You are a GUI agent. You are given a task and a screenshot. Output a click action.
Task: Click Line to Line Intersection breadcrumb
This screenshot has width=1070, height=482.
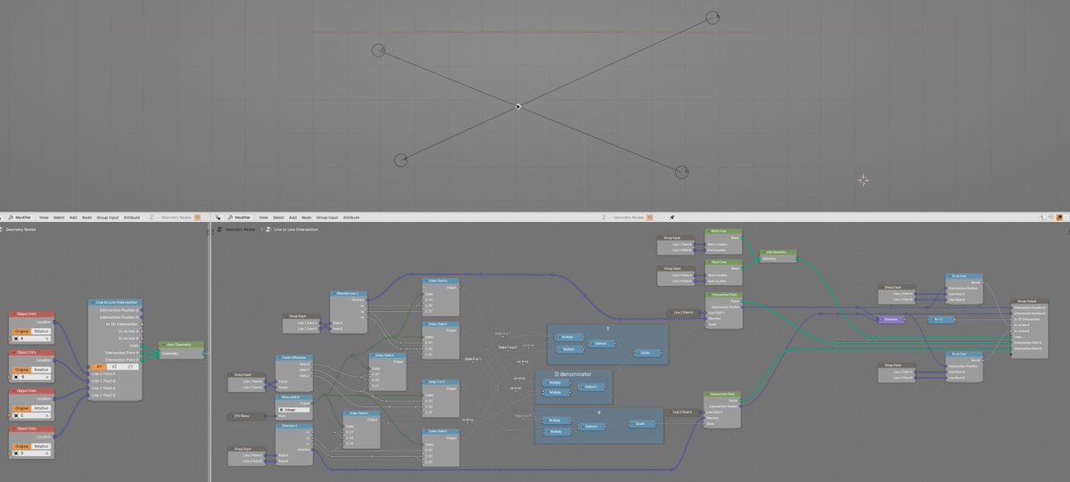(x=296, y=230)
